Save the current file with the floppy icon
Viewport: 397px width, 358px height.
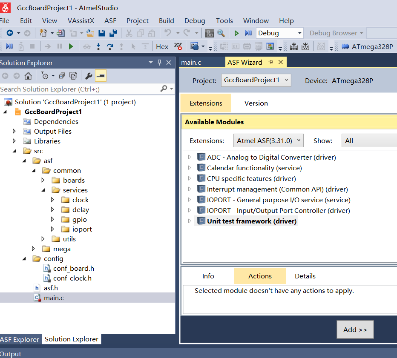pos(102,33)
